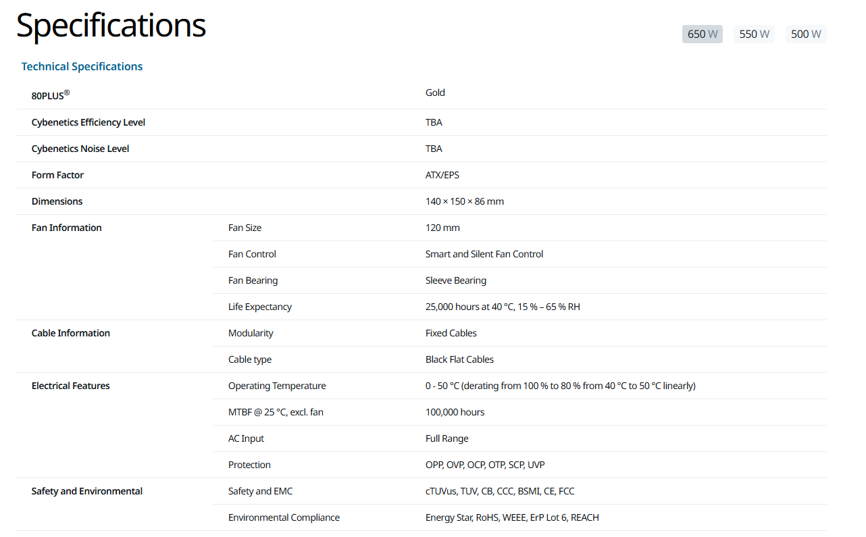Select the 650 W wattage tab
The image size is (866, 537).
tap(702, 34)
